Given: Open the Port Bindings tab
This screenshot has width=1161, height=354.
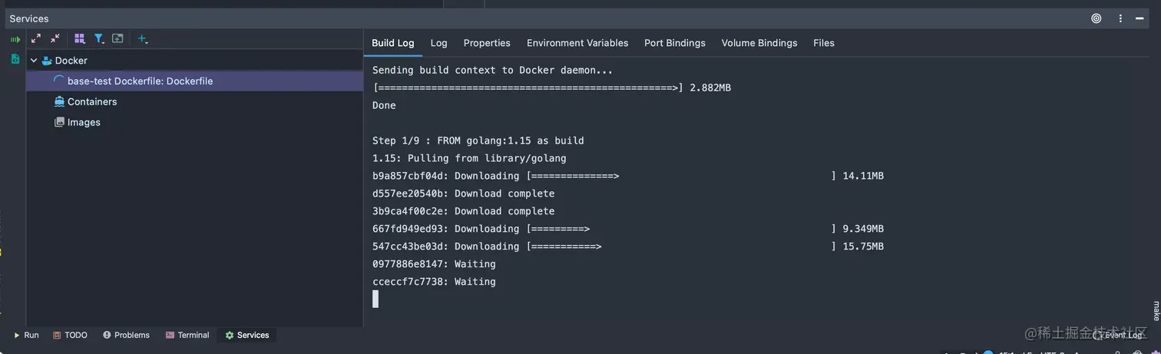Looking at the screenshot, I should 674,43.
